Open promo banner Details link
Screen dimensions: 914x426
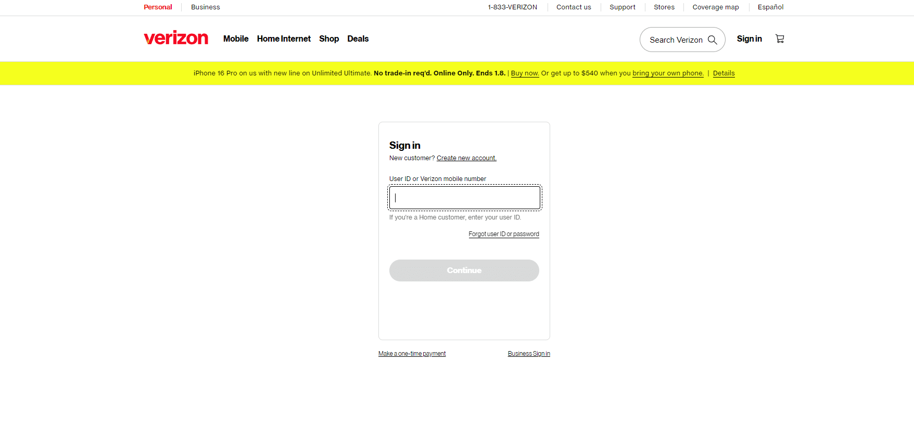(x=724, y=73)
